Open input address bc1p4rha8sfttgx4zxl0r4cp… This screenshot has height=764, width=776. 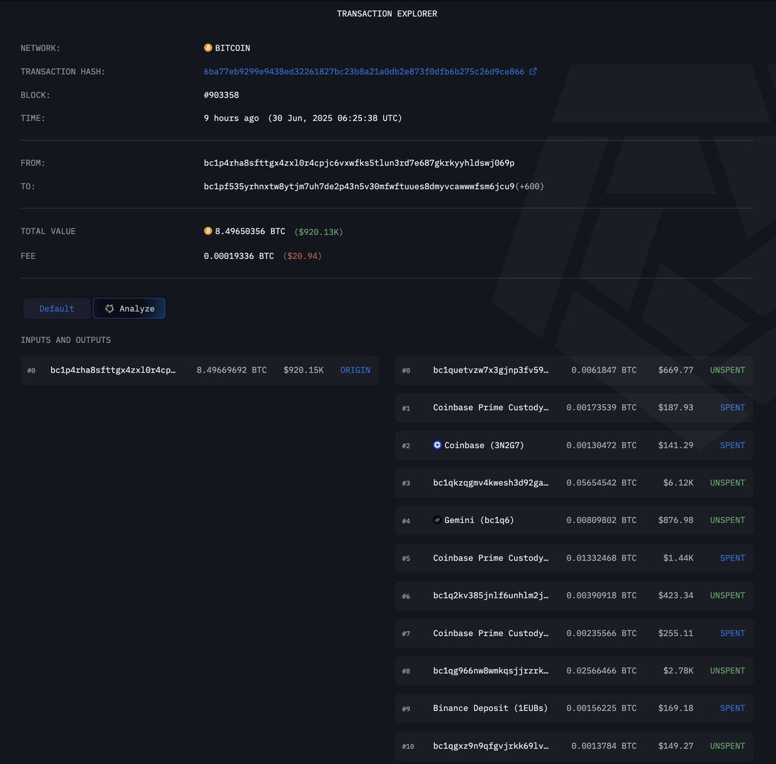pyautogui.click(x=113, y=370)
